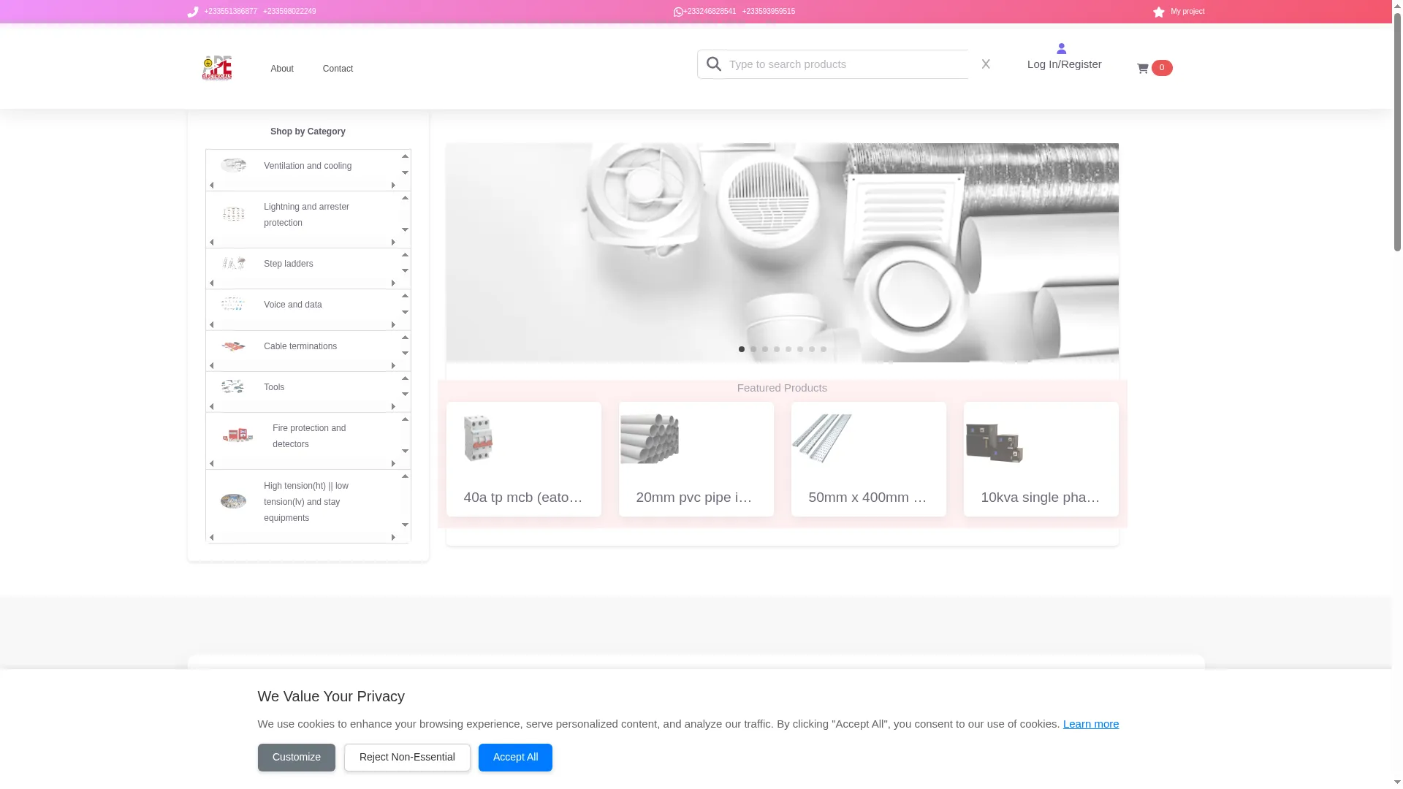Call phone number +233551386877
1403x789 pixels.
(231, 12)
